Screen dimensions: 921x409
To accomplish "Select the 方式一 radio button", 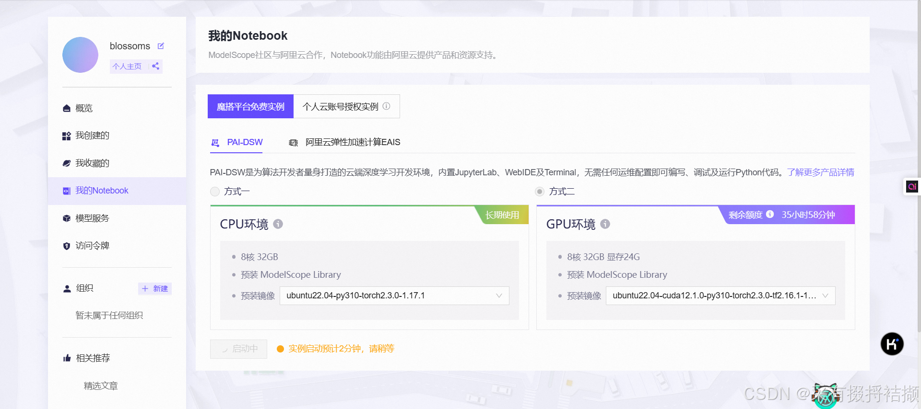I will click(x=215, y=192).
